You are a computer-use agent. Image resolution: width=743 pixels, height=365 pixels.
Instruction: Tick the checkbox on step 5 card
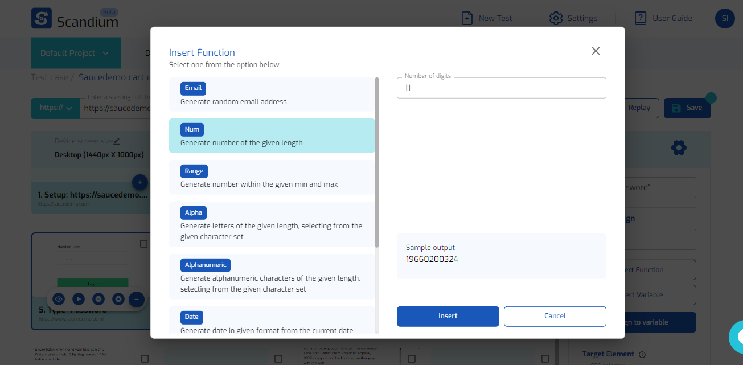click(x=143, y=244)
